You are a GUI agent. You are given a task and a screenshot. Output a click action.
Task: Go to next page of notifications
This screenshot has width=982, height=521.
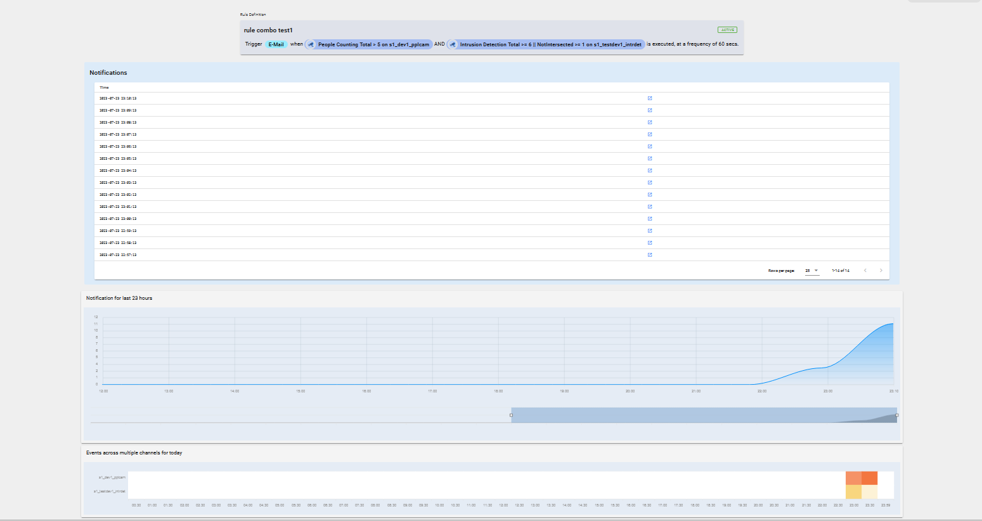coord(881,271)
